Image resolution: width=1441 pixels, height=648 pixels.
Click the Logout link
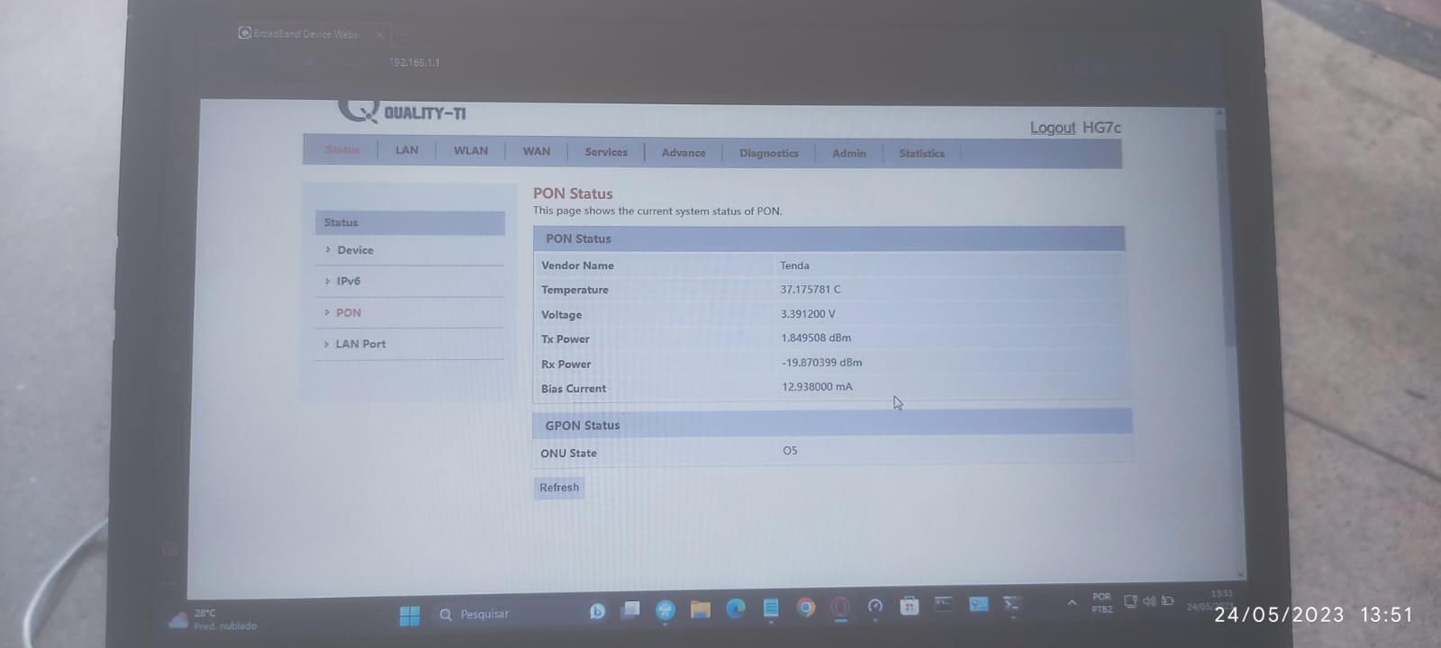click(1052, 128)
